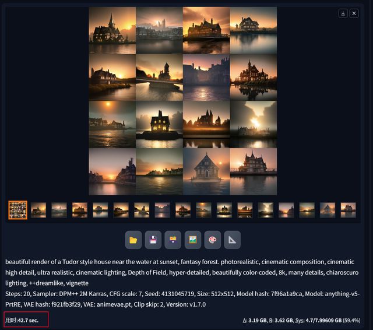Image resolution: width=373 pixels, height=330 pixels.
Task: Click the zip archive save icon
Action: point(173,240)
